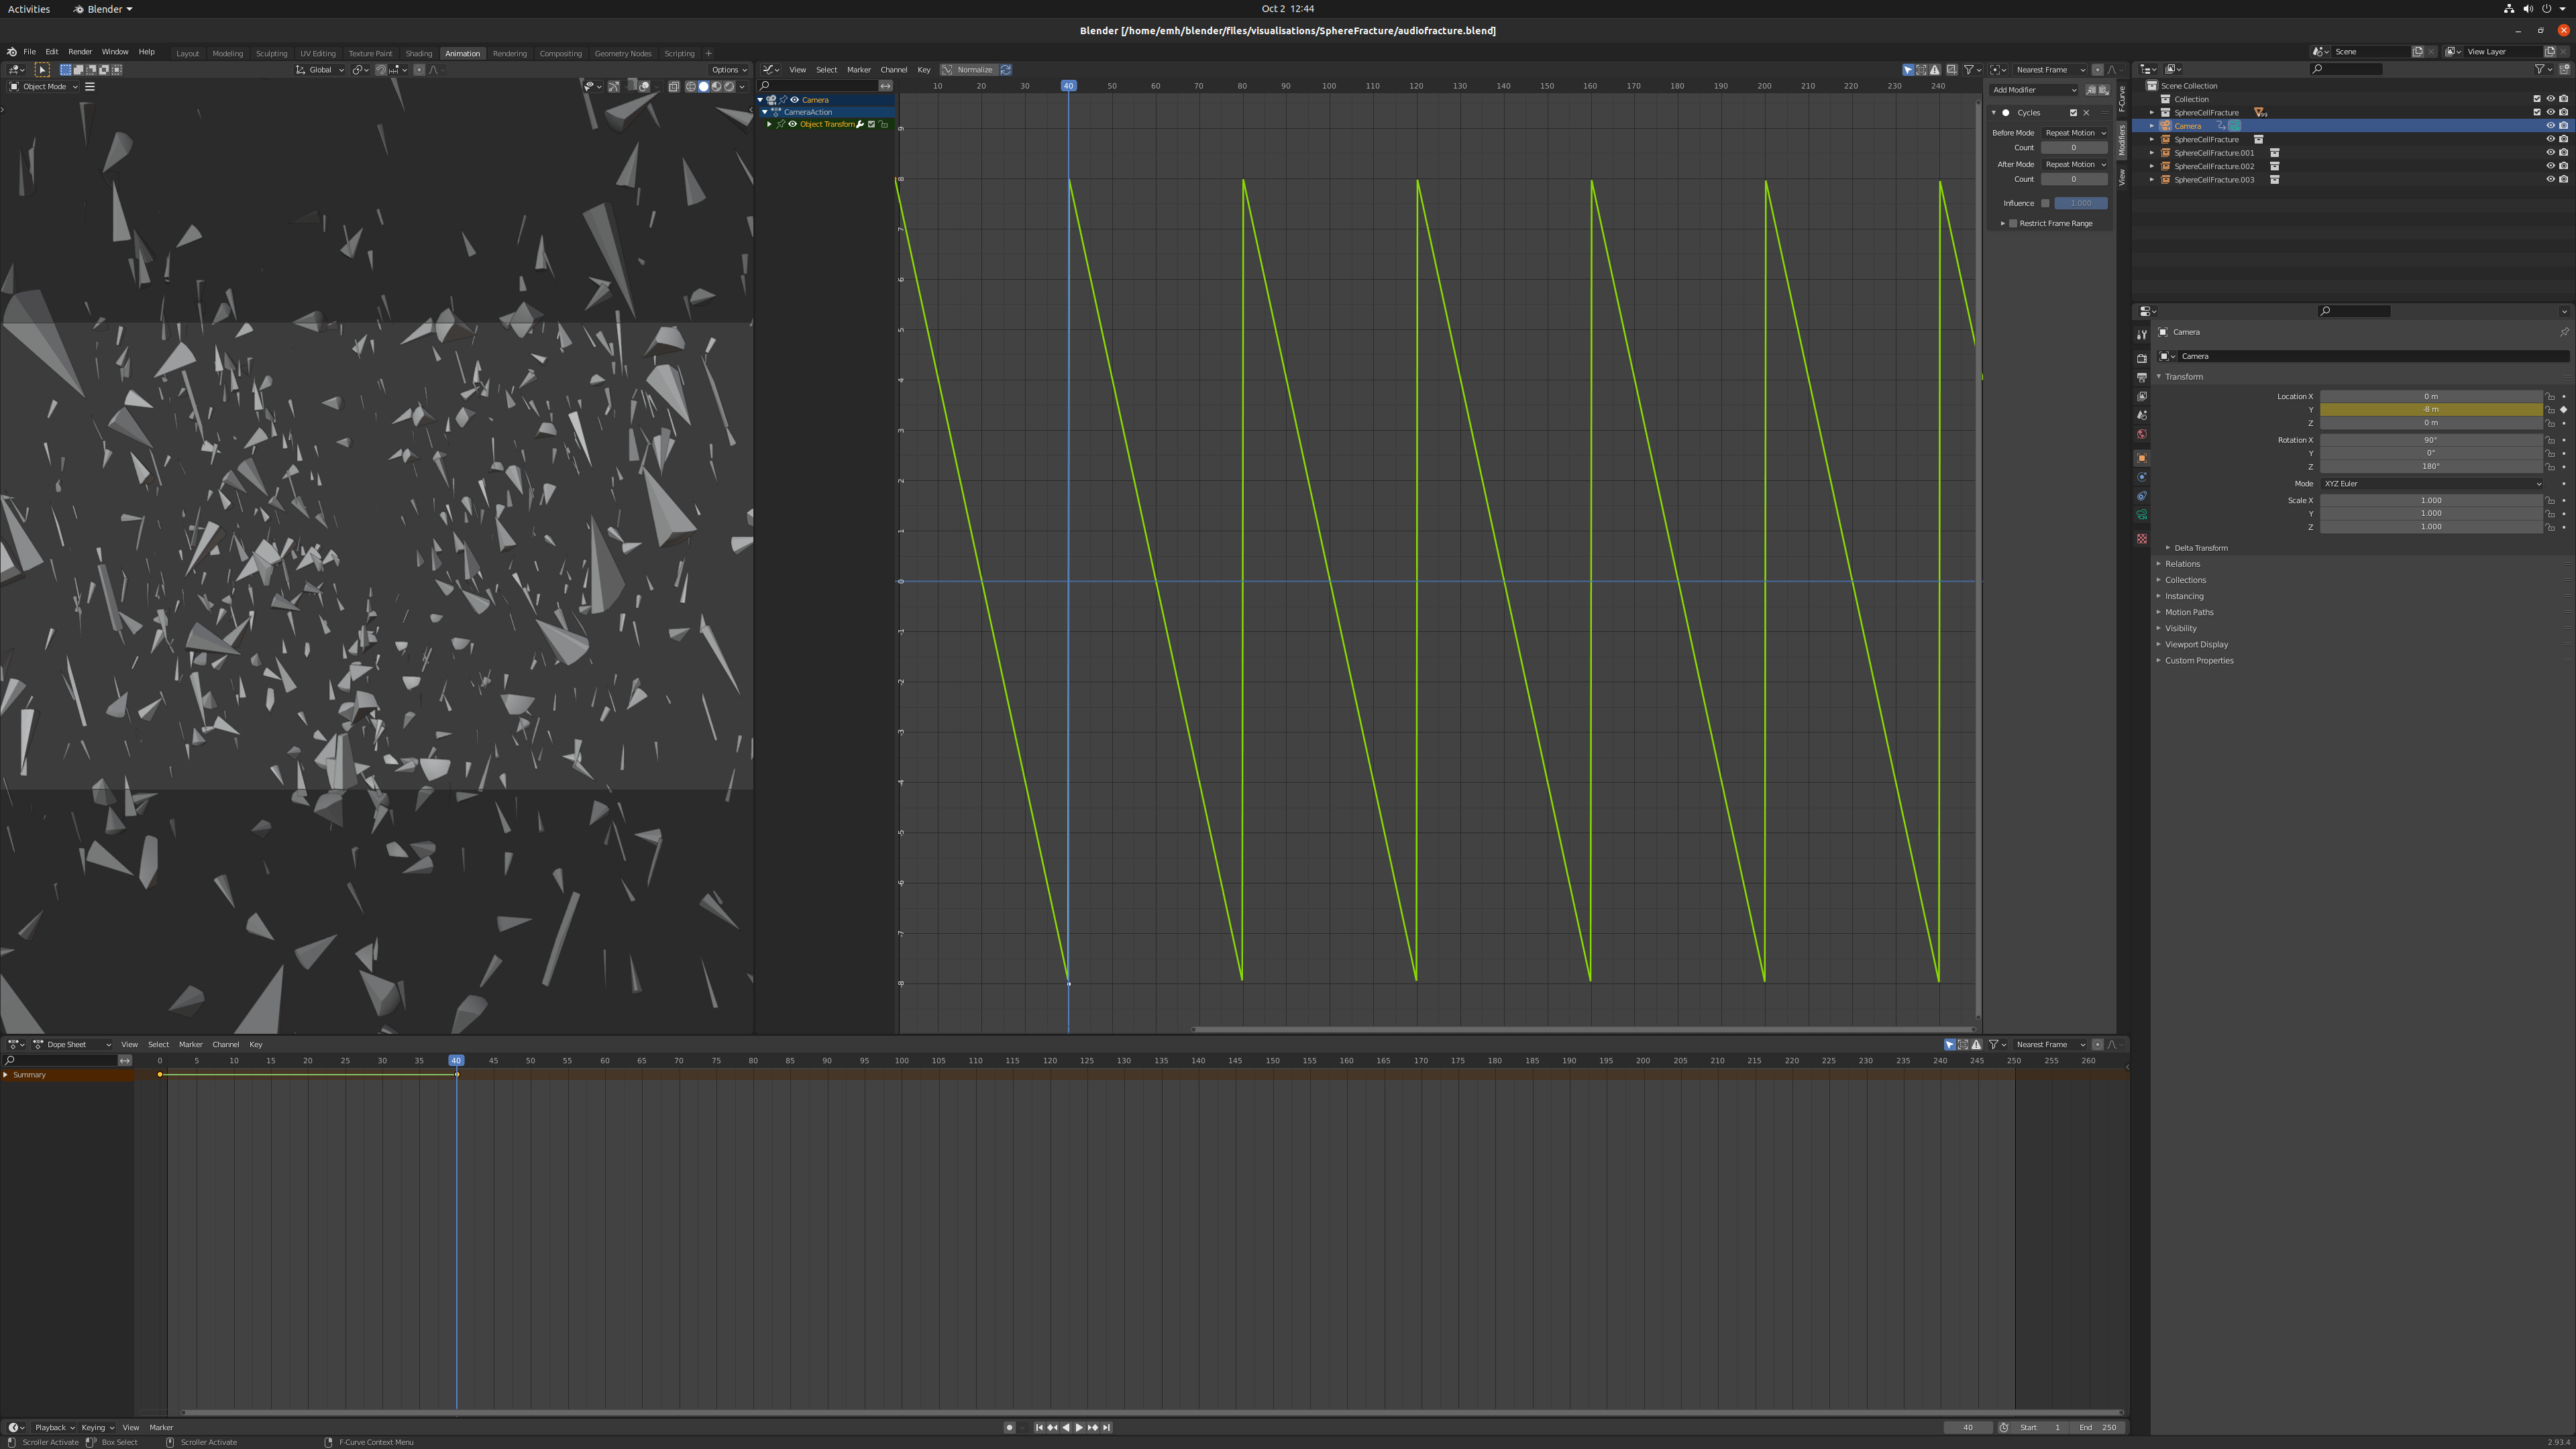Uncheck the Cycles modifier enable checkbox
Viewport: 2576px width, 1449px height.
[x=2073, y=113]
